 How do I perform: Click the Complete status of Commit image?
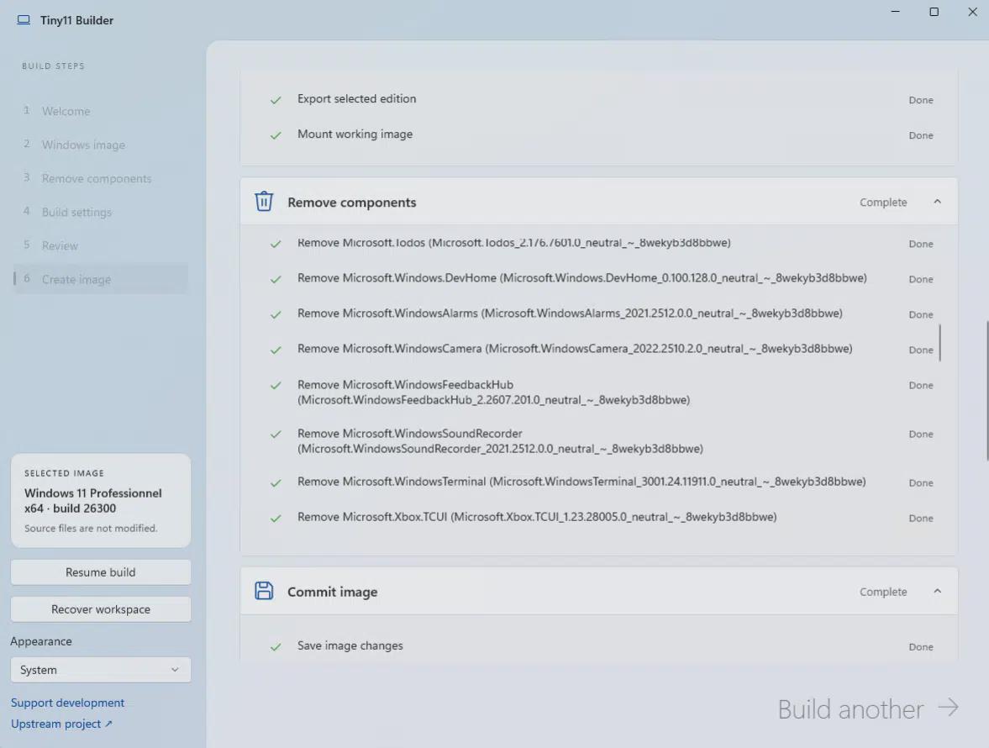click(x=883, y=593)
